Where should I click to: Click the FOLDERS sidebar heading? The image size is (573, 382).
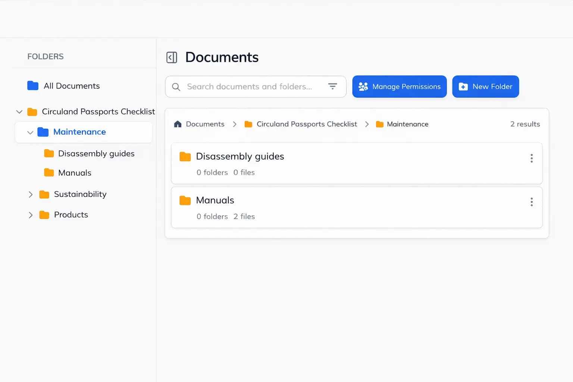[46, 56]
